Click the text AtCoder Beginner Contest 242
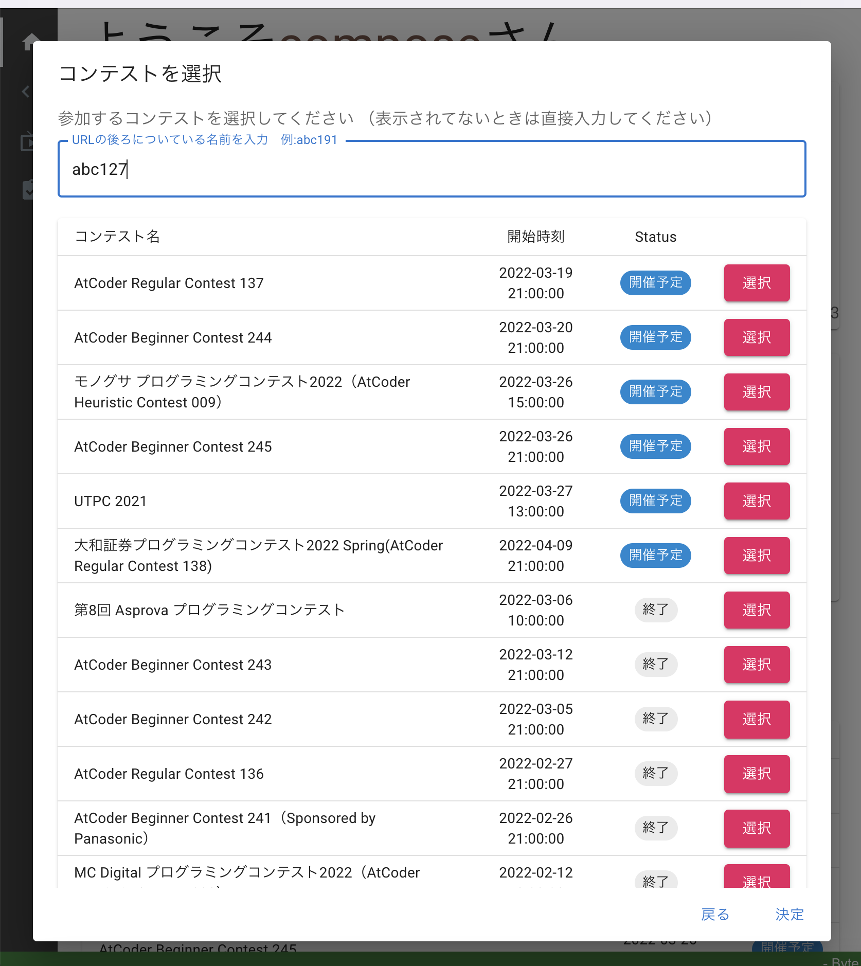Screen dimensions: 861x966 173,719
